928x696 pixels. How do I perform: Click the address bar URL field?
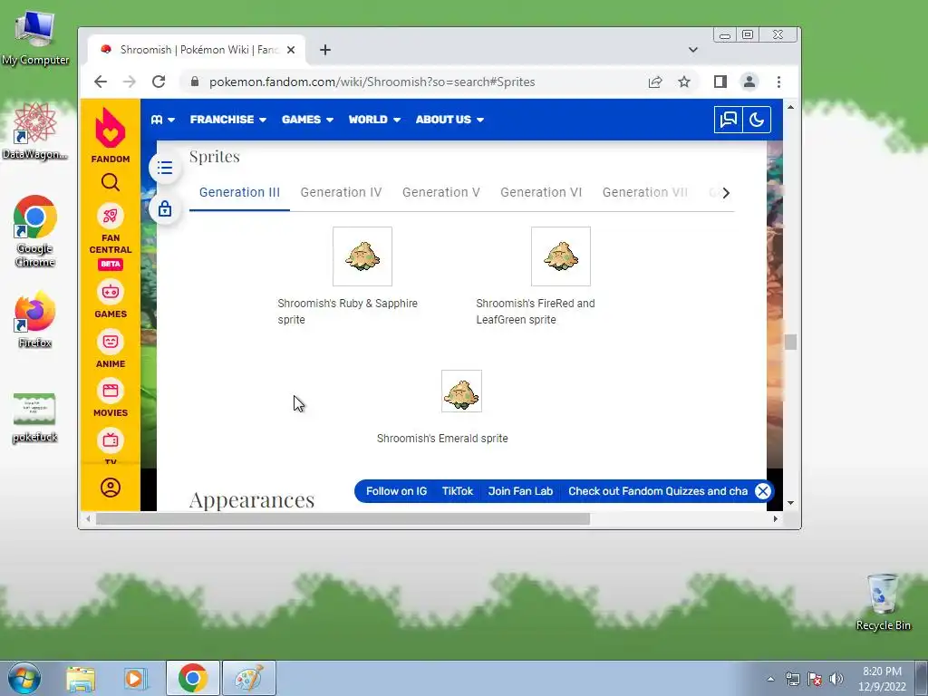point(372,82)
